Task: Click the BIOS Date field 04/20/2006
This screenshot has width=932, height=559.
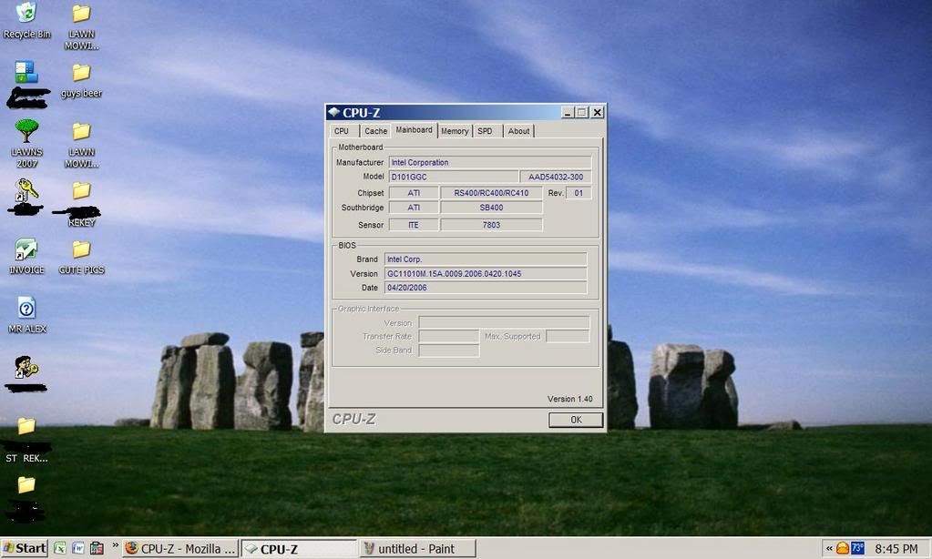Action: click(486, 288)
